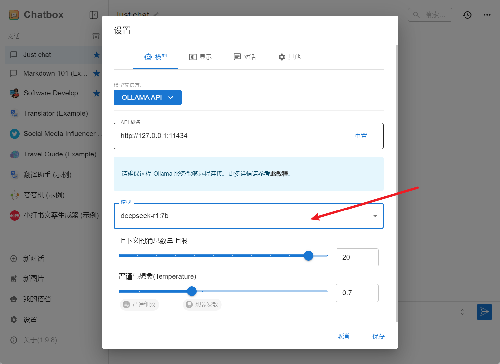
Task: Click the 关于 info circle icon
Action: (14, 340)
